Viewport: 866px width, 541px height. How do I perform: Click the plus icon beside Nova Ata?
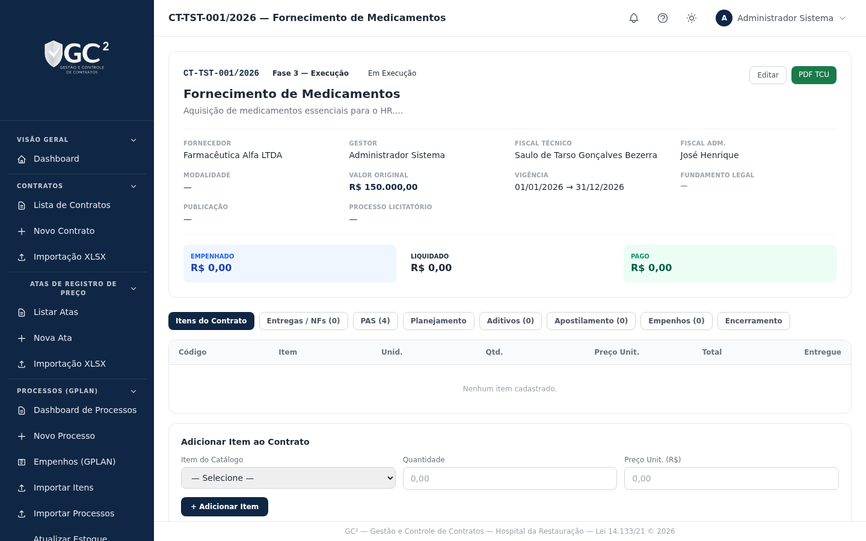click(22, 338)
